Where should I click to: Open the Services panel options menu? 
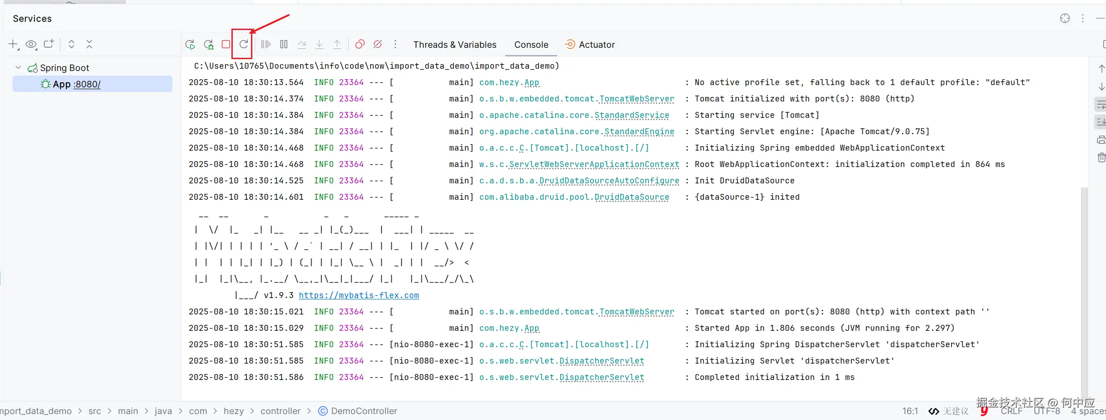[1083, 18]
